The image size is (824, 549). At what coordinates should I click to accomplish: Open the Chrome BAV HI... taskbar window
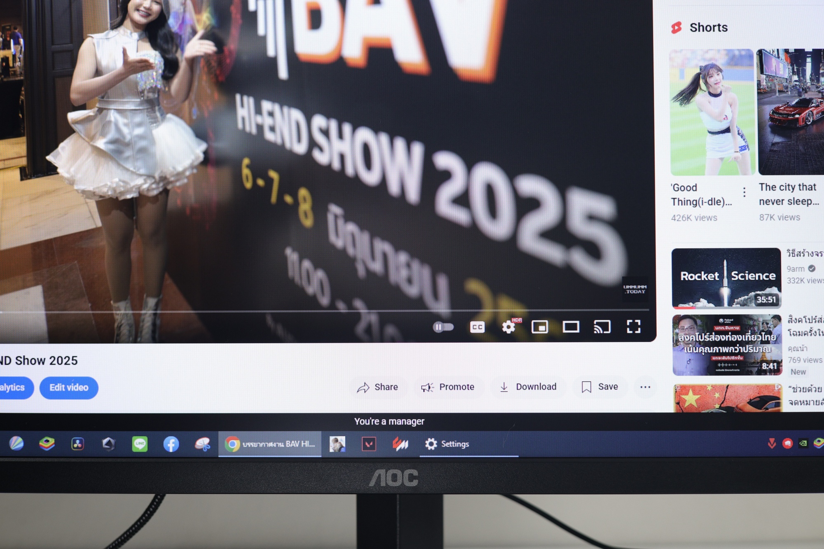tap(269, 444)
